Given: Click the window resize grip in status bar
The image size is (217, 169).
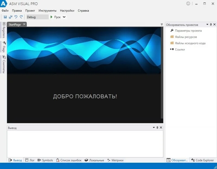Looking at the screenshot, I should 215,167.
